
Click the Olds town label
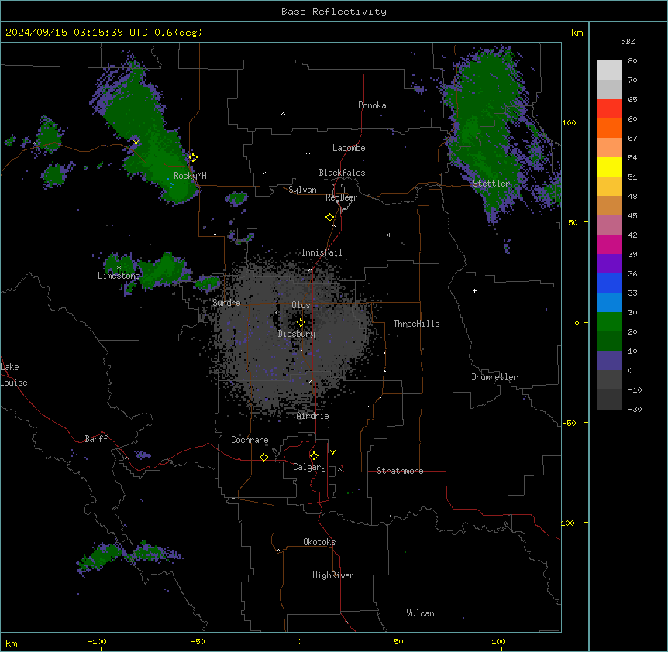tap(301, 305)
